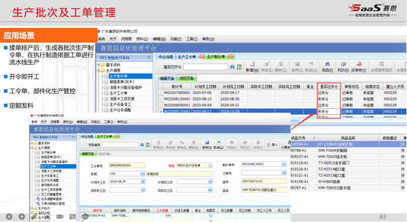Open 功能(F) menu in the upper window
Image resolution: width=407 pixels, height=222 pixels.
(x=176, y=39)
